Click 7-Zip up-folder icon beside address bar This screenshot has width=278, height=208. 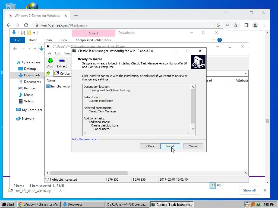point(48,73)
